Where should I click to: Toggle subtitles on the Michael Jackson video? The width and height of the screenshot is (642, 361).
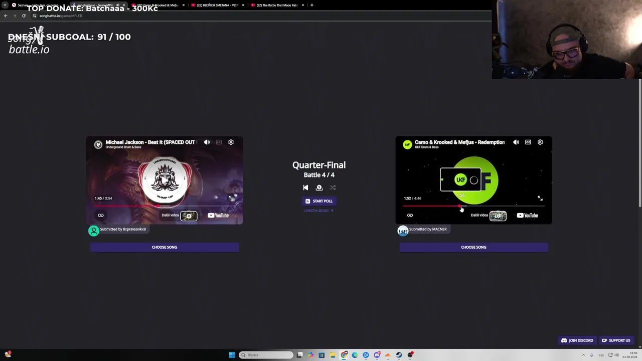coord(219,142)
